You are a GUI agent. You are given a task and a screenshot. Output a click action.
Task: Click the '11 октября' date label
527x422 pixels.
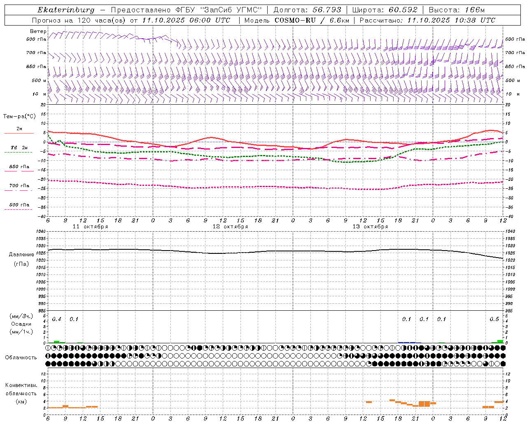tap(91, 227)
